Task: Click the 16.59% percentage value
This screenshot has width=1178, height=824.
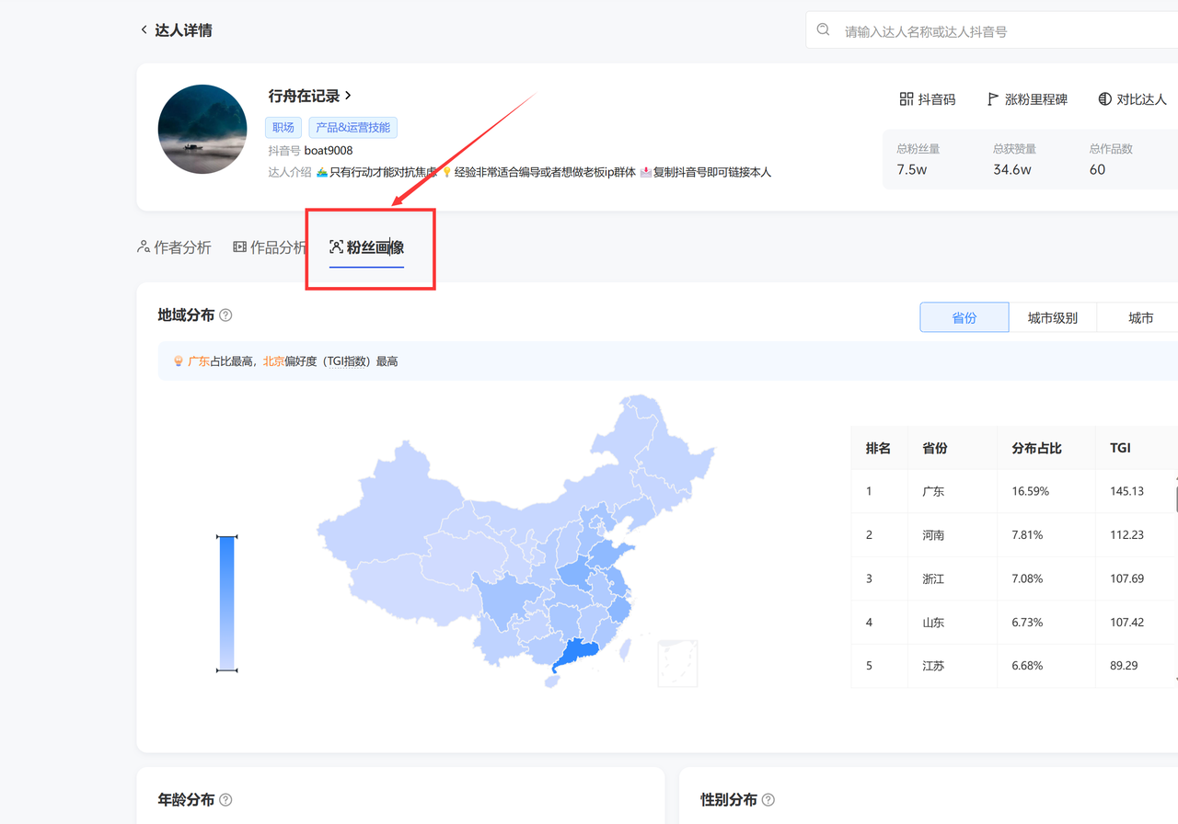Action: click(x=1030, y=491)
